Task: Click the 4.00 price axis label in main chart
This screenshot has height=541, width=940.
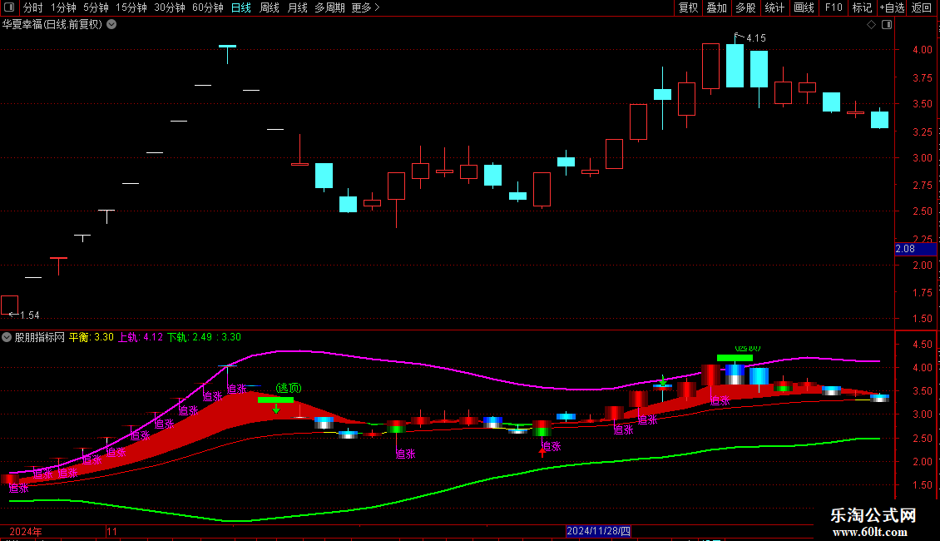Action: [x=922, y=50]
